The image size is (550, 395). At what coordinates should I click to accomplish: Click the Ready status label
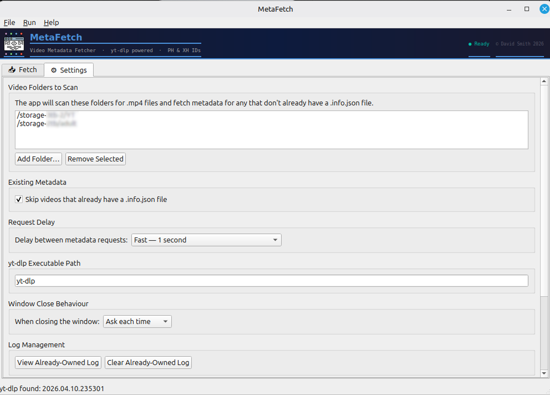[481, 44]
